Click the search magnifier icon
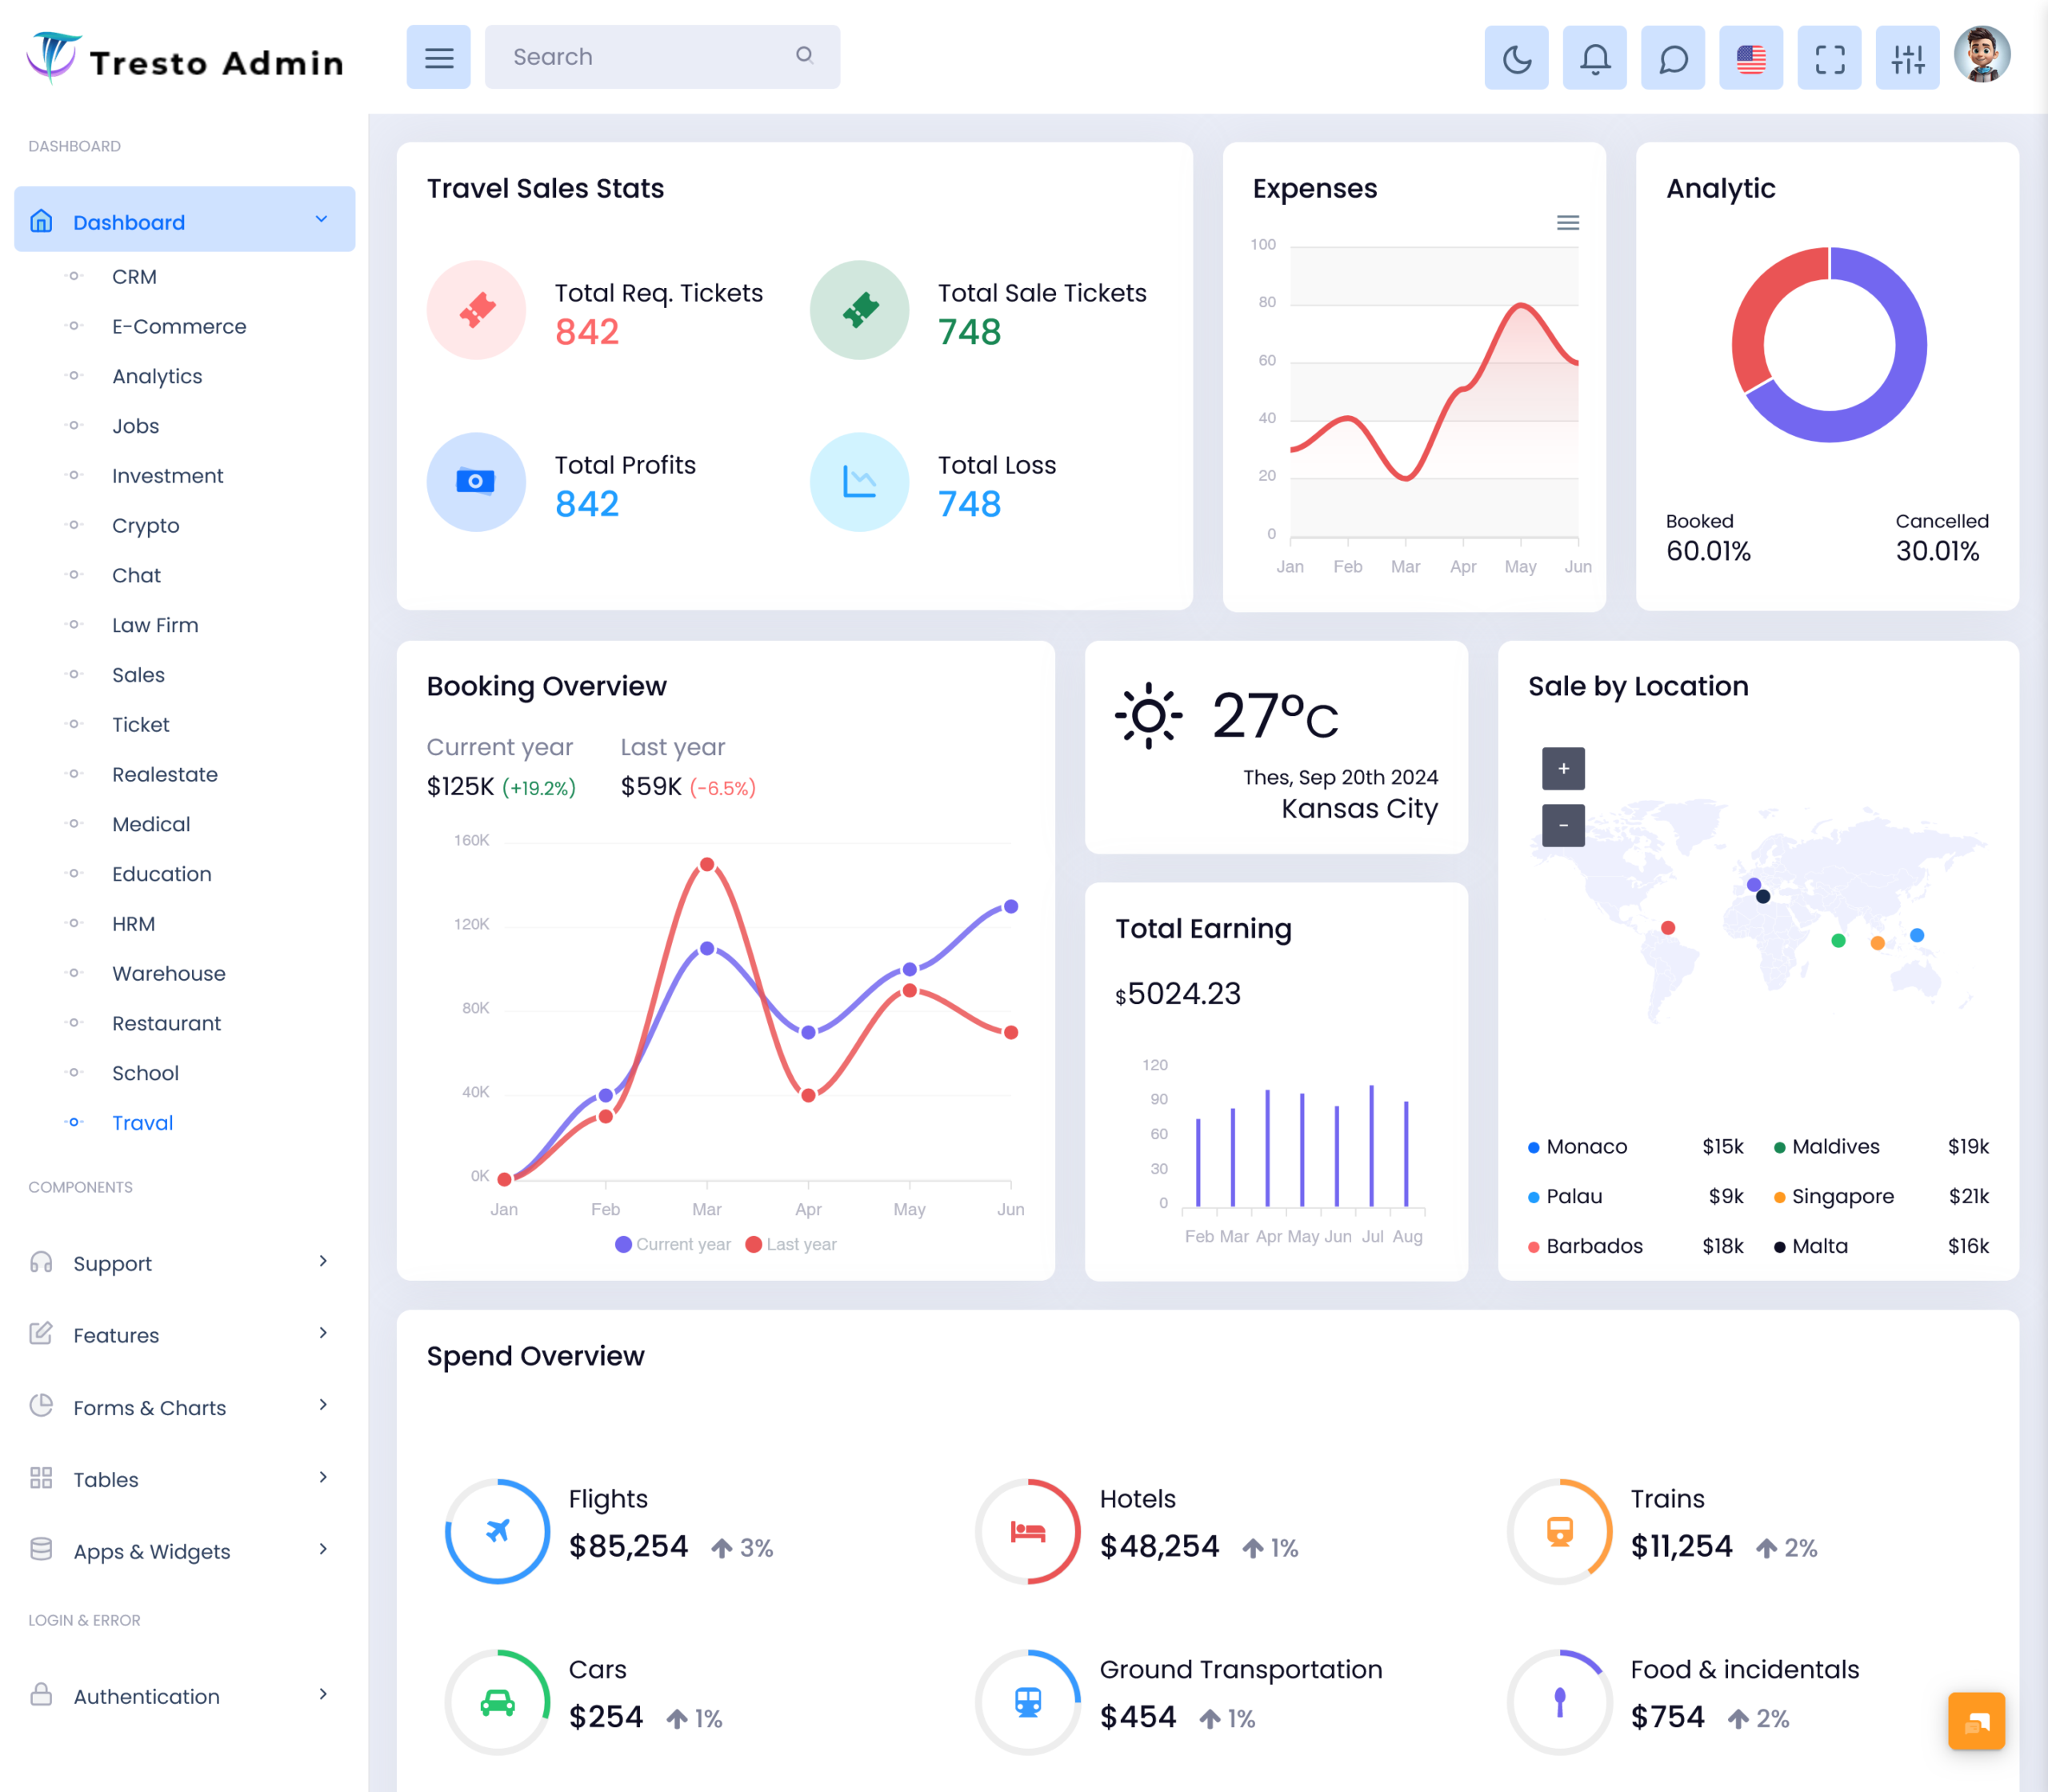This screenshot has height=1792, width=2048. [x=804, y=56]
